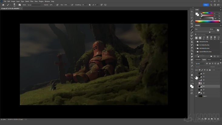Toggle pressure for opacity icon
The image size is (222, 125).
click(x=57, y=5)
